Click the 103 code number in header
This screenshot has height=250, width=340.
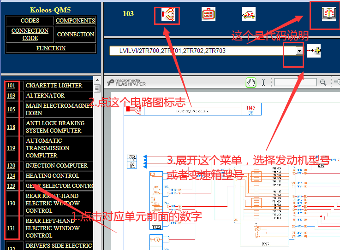(128, 14)
